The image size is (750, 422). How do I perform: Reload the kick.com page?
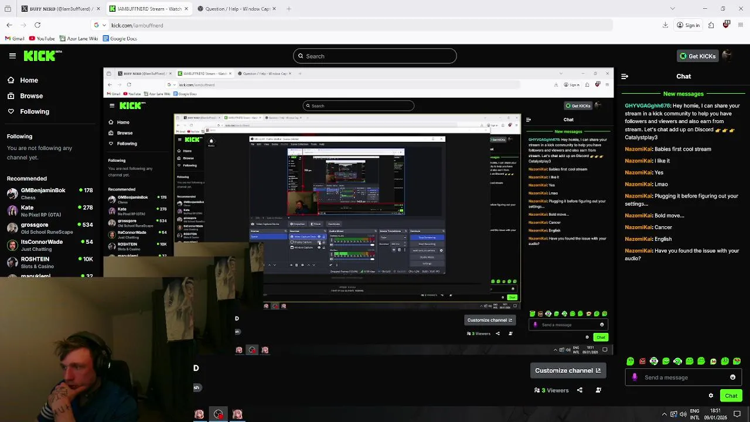(37, 25)
